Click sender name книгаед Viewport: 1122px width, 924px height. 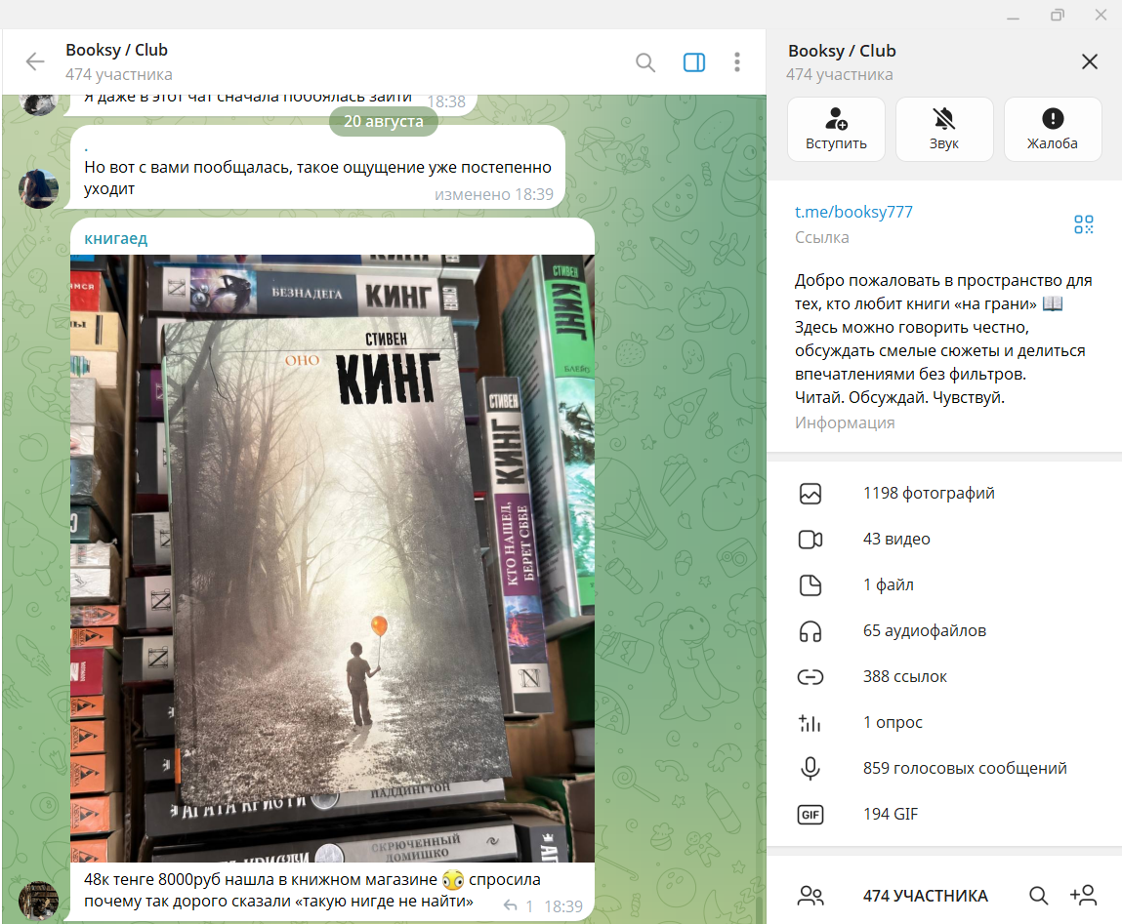point(116,238)
